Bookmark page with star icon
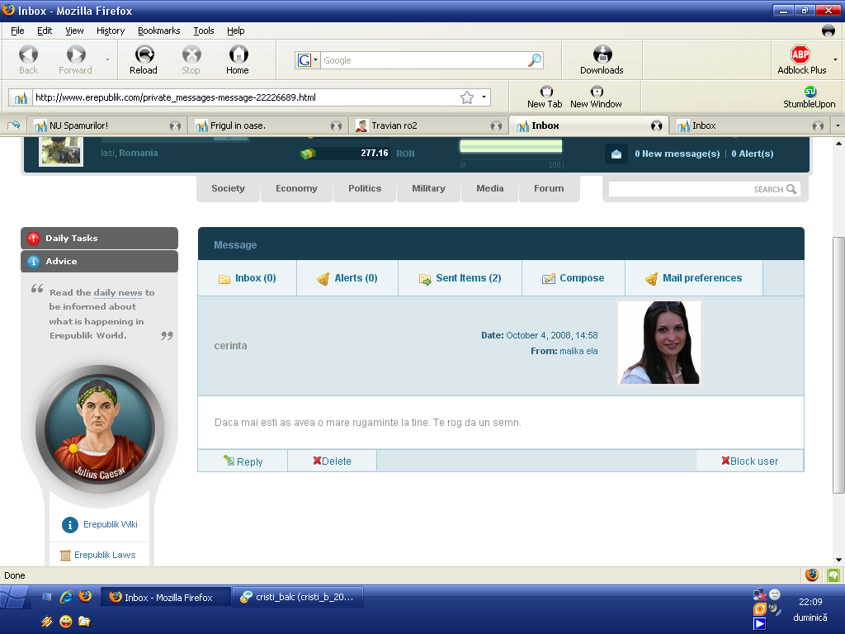This screenshot has width=845, height=634. [x=467, y=97]
